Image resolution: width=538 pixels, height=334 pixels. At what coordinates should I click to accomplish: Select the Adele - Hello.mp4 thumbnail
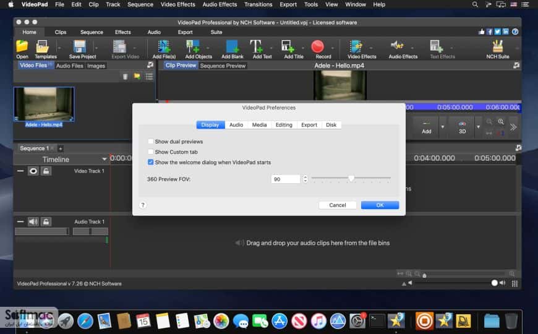click(x=44, y=104)
